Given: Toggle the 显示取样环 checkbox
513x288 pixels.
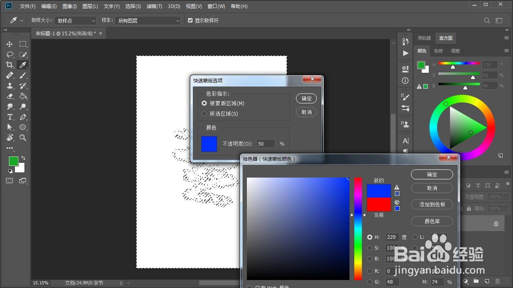Looking at the screenshot, I should point(190,20).
